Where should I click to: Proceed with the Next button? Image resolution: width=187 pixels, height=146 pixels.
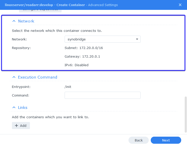166,140
